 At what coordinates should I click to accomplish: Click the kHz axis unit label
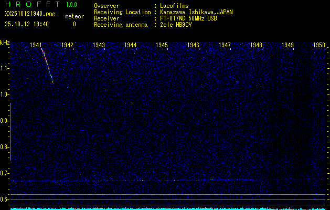pos(5,43)
